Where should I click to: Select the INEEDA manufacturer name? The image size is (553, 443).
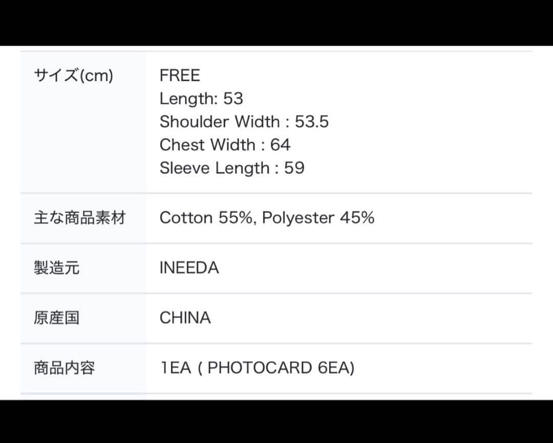tap(189, 268)
